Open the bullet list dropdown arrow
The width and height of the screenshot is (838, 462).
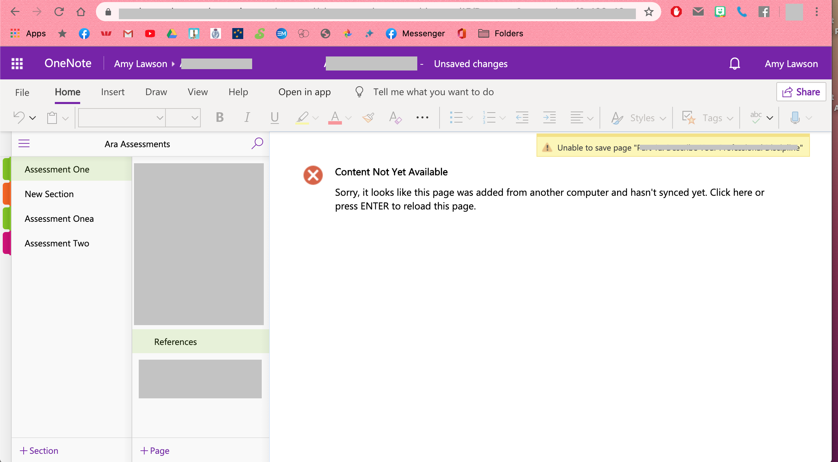click(470, 118)
